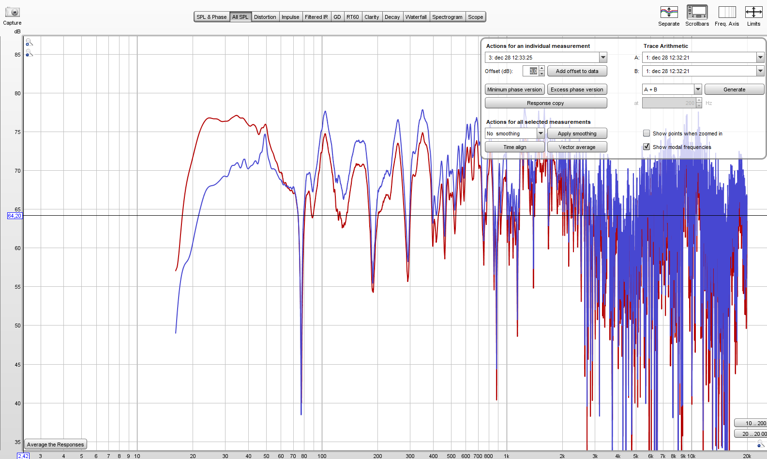Click the disabled Hz frequency field
Image resolution: width=767 pixels, height=459 pixels.
pyautogui.click(x=669, y=103)
